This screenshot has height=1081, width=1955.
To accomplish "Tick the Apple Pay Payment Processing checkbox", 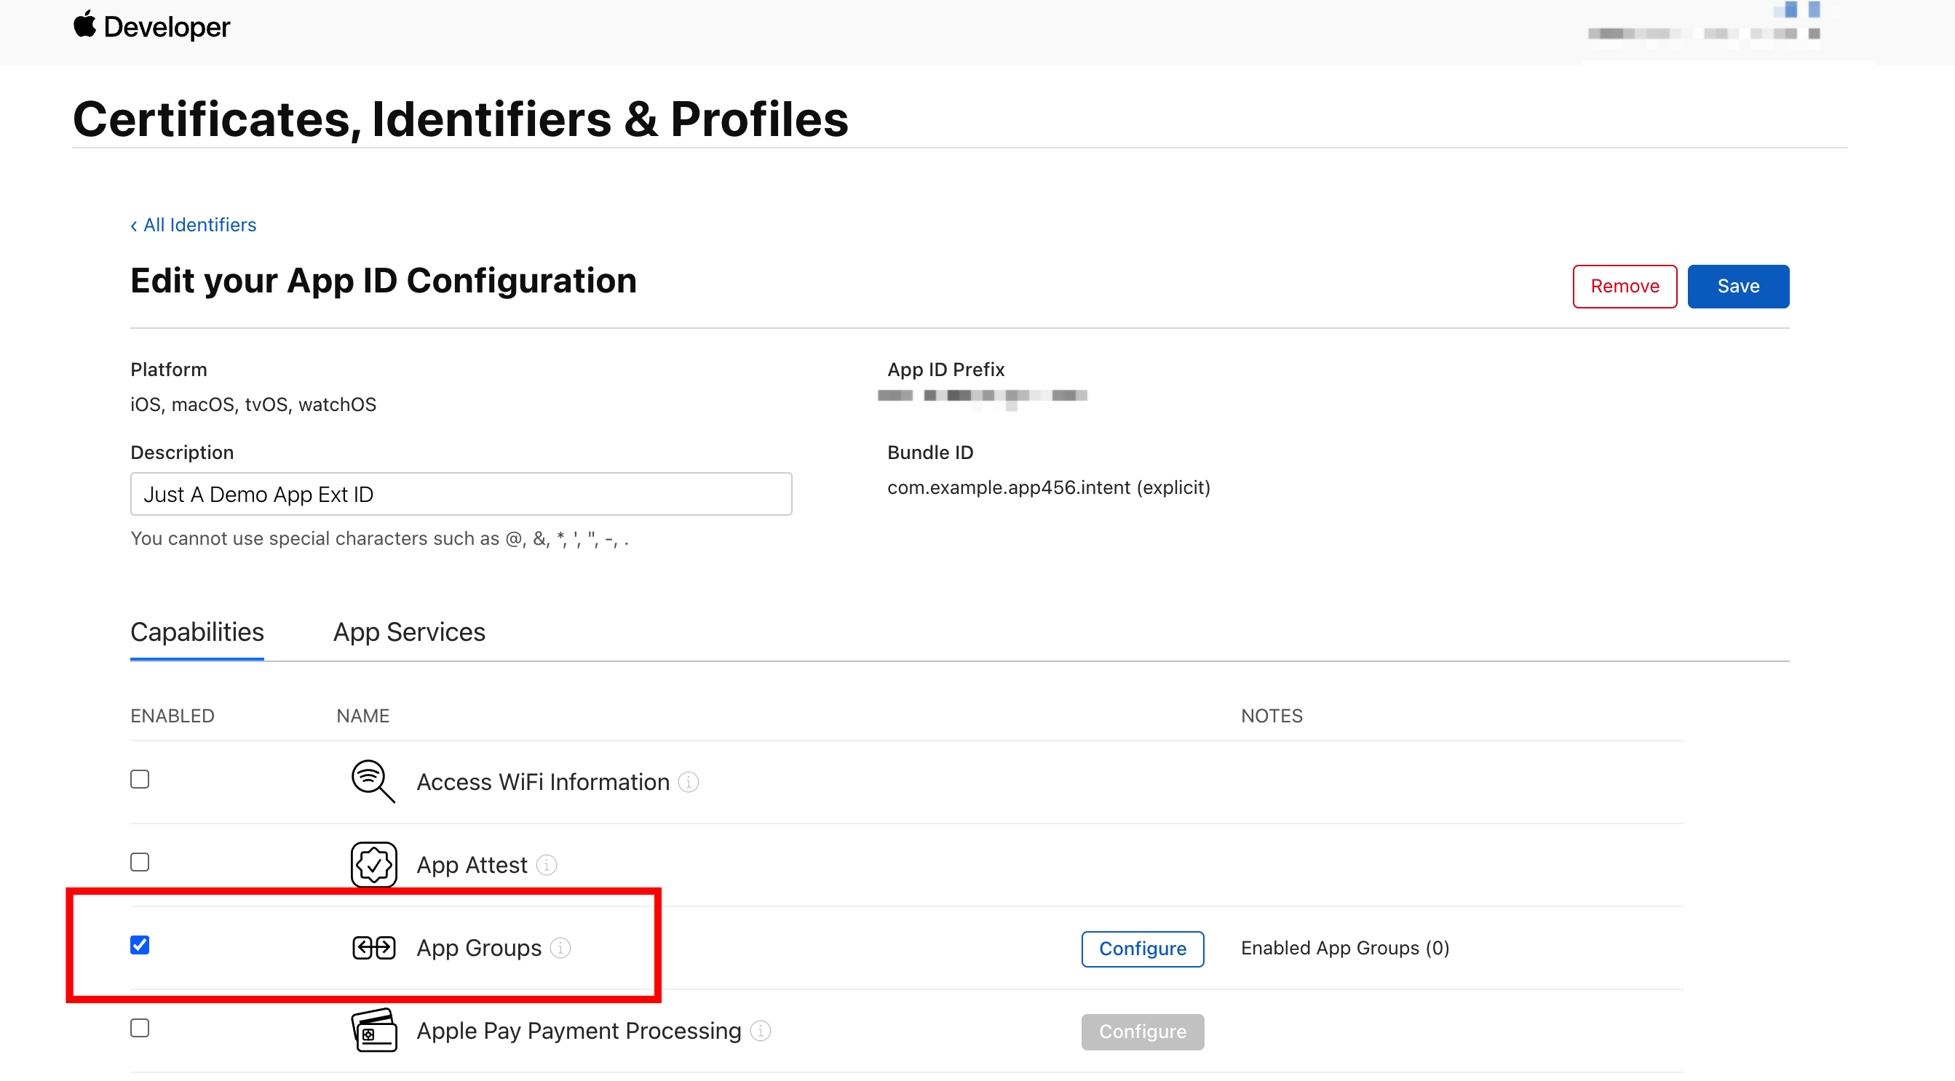I will [140, 1028].
